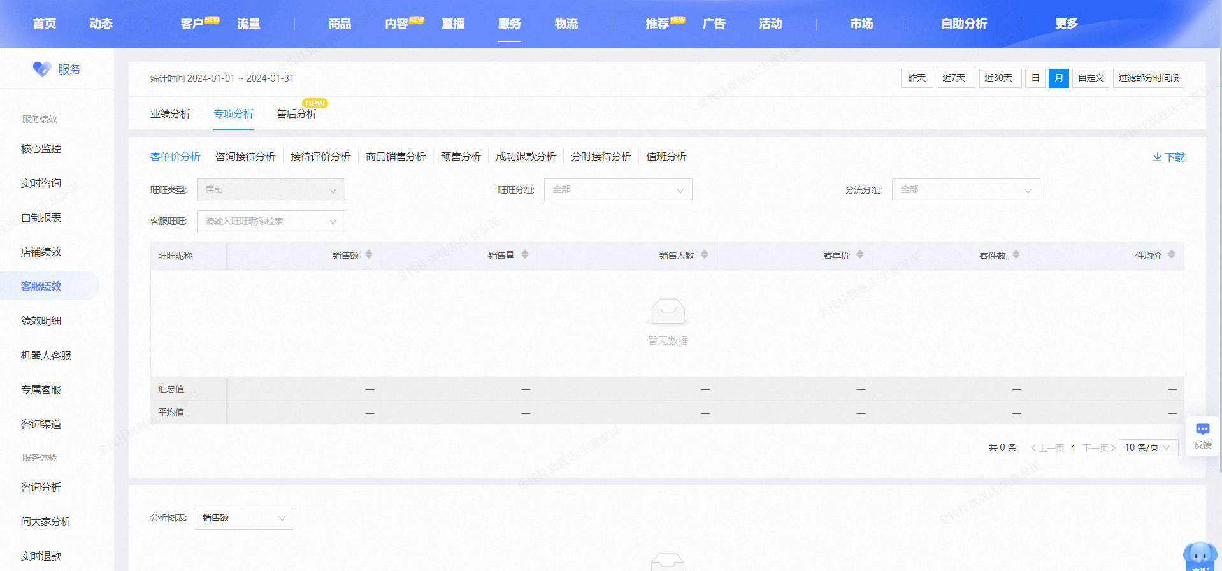Select the 值班分析 sub-tab
Viewport: 1222px width, 571px height.
point(666,157)
